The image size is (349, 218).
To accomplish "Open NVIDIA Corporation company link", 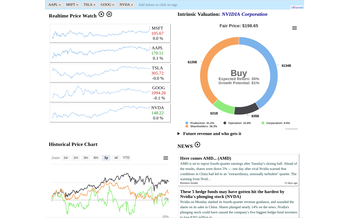I will click(x=245, y=14).
